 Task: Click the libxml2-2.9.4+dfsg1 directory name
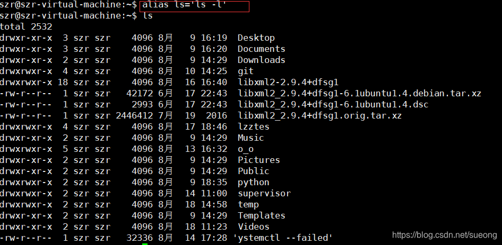pyautogui.click(x=288, y=83)
